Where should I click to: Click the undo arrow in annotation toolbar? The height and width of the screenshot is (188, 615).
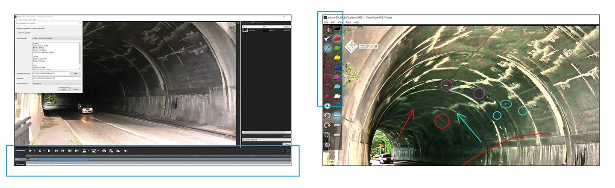(328, 116)
